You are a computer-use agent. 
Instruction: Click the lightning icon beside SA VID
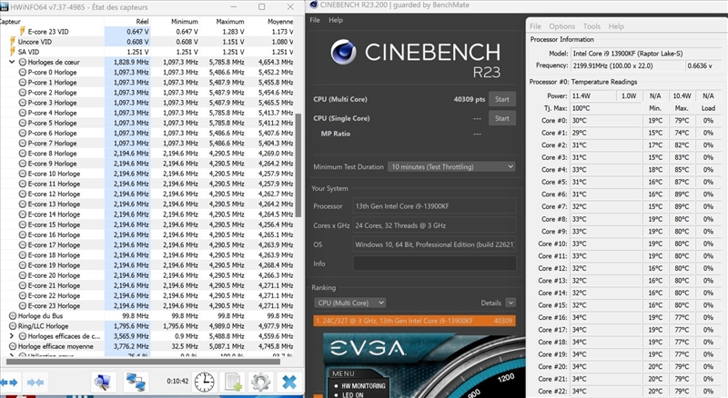pos(13,52)
